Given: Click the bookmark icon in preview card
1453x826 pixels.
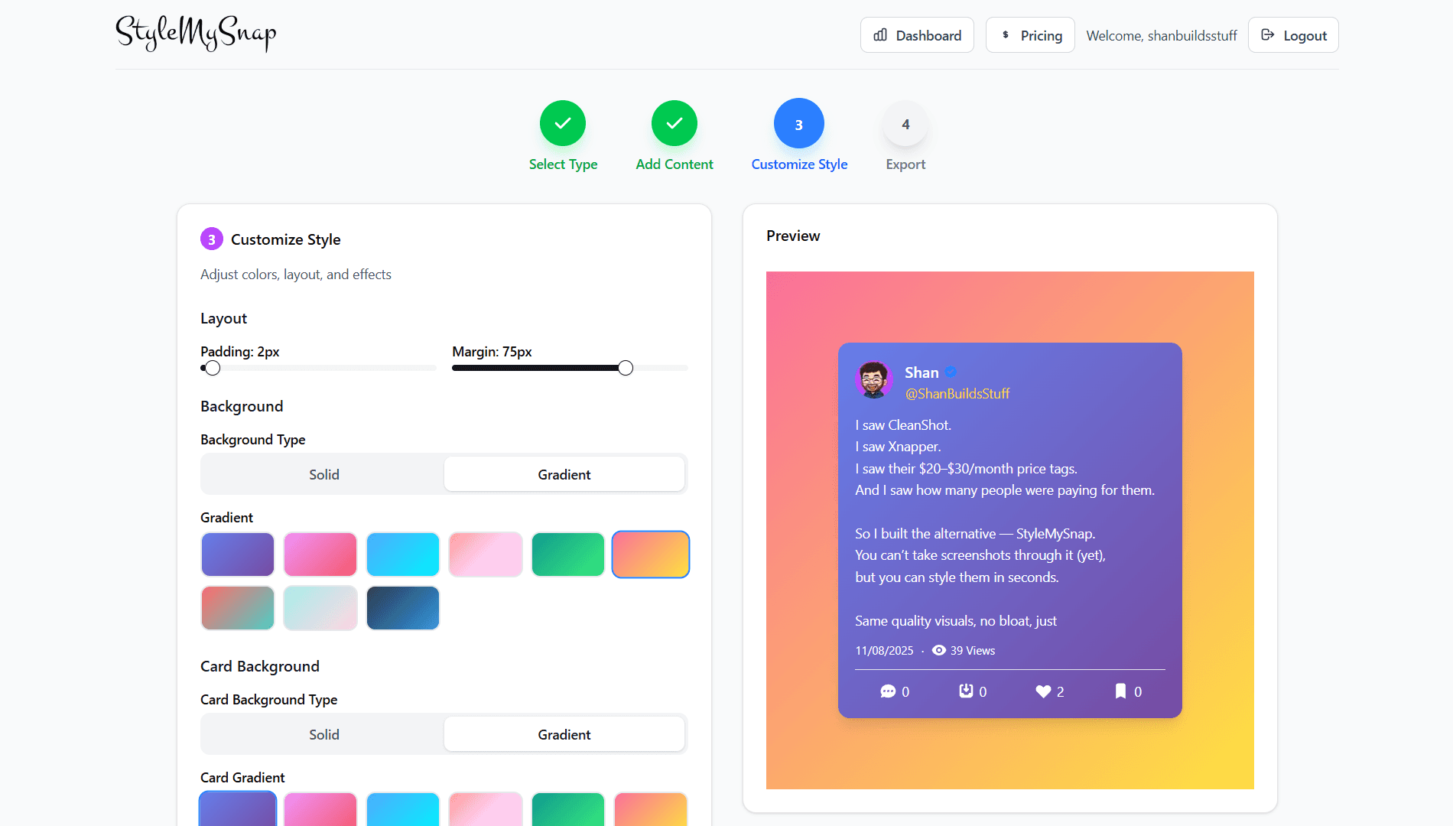Looking at the screenshot, I should (1120, 691).
